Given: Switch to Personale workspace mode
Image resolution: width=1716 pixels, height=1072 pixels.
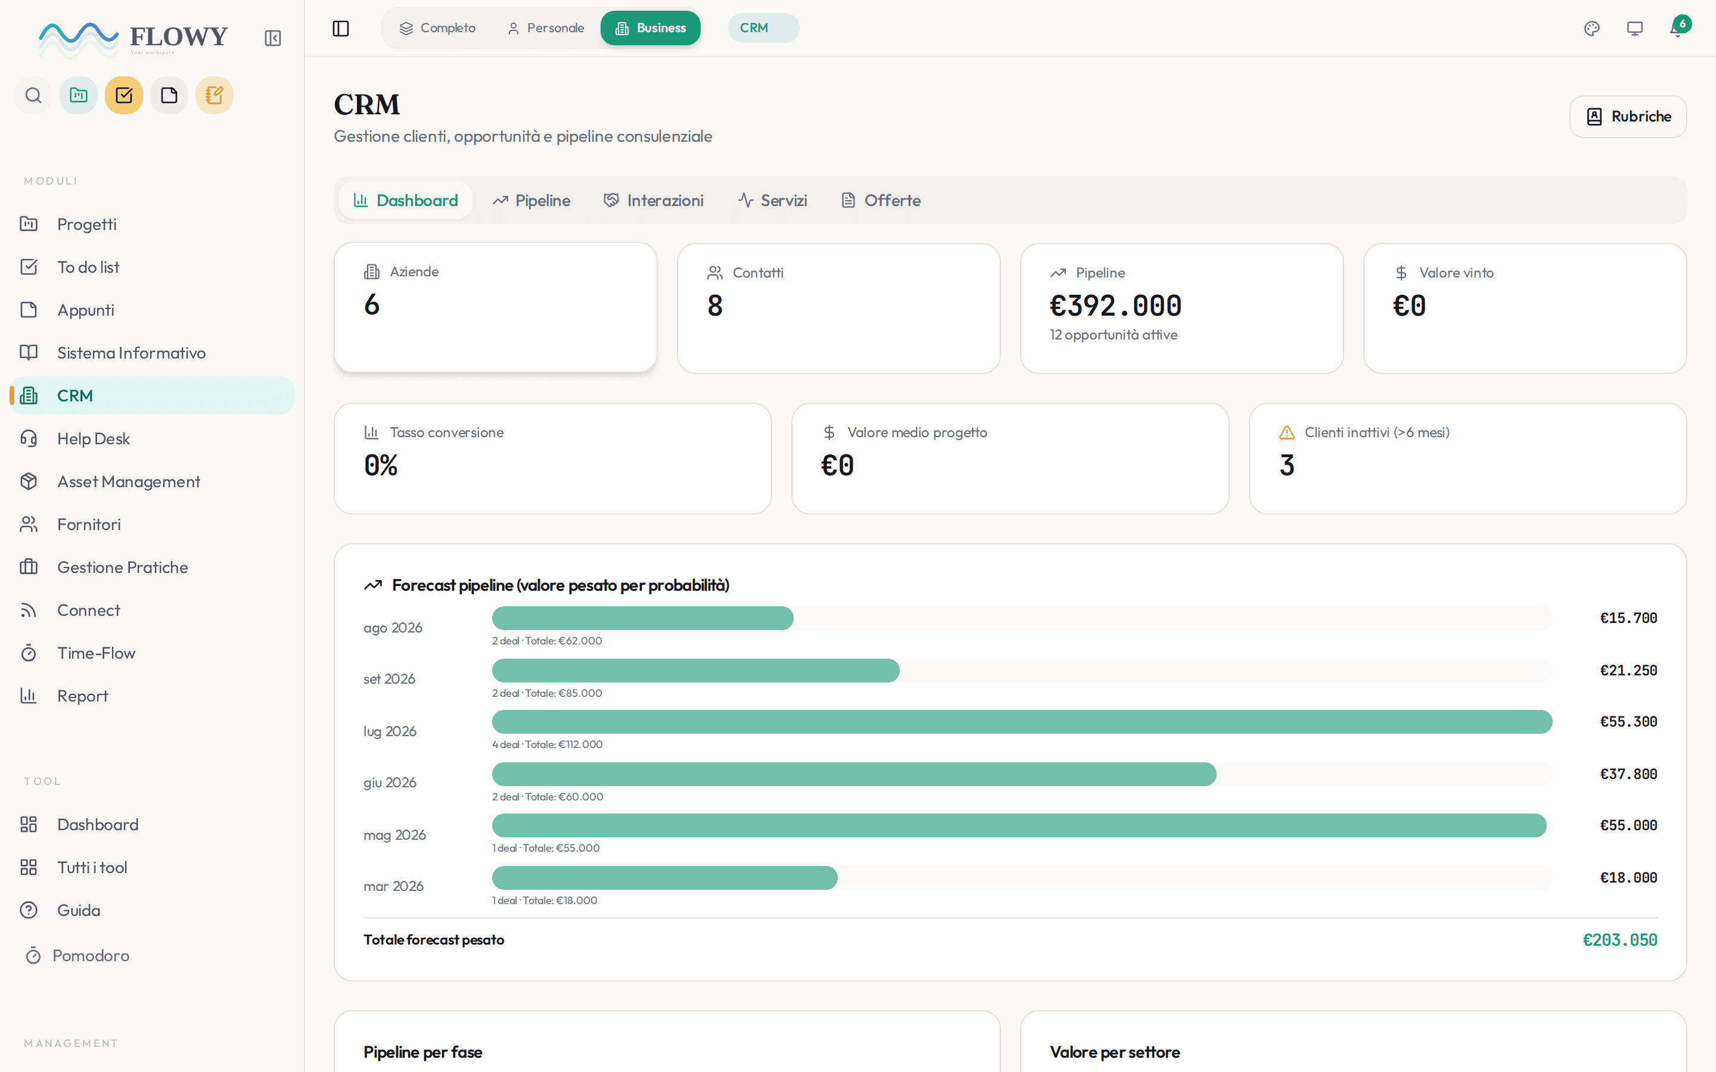Looking at the screenshot, I should click(545, 29).
